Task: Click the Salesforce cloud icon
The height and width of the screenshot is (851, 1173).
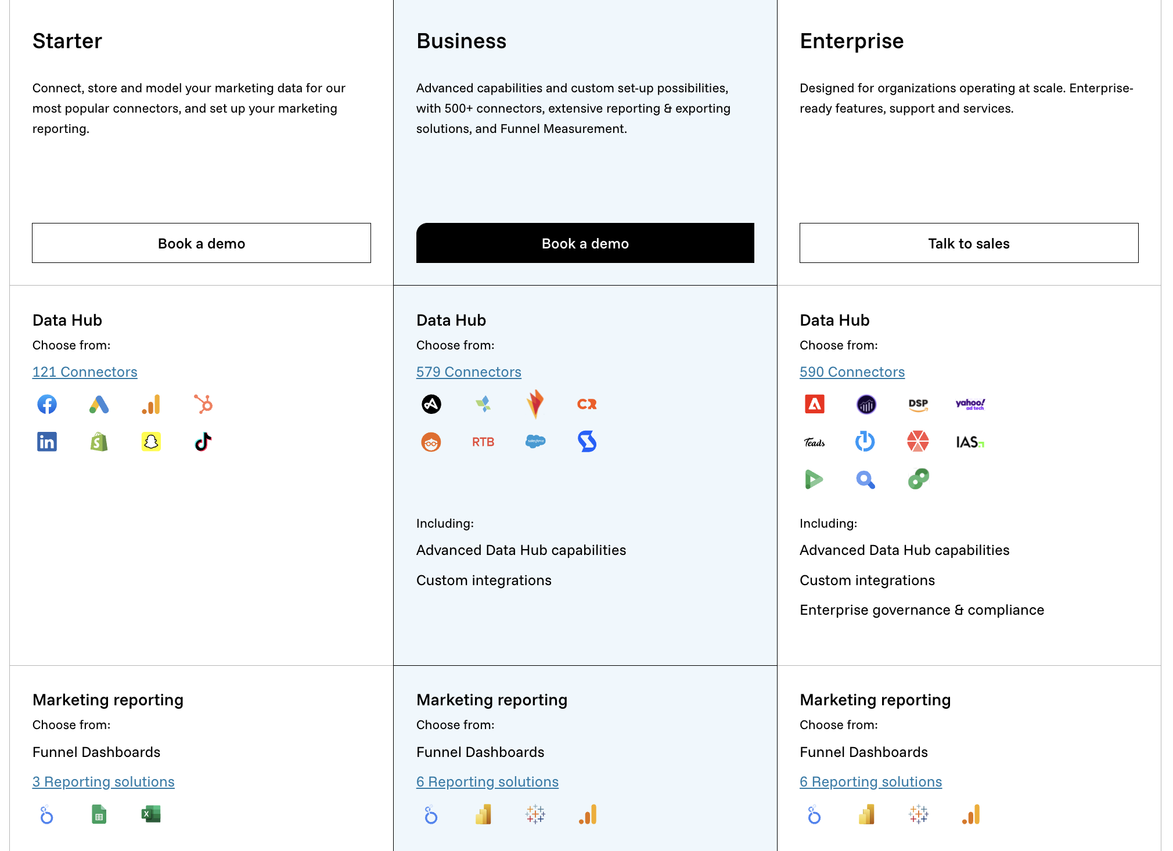Action: point(535,442)
